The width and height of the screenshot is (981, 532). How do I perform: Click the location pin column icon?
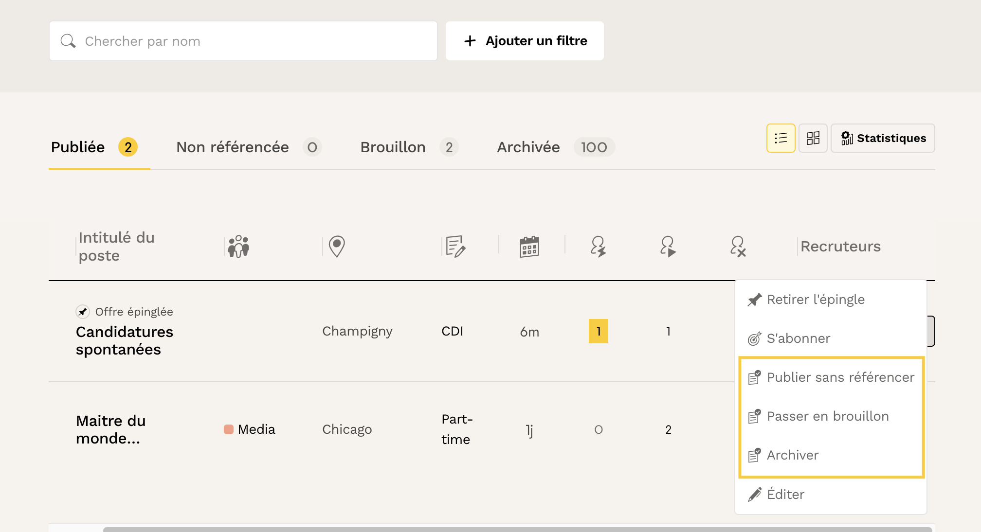click(x=337, y=247)
